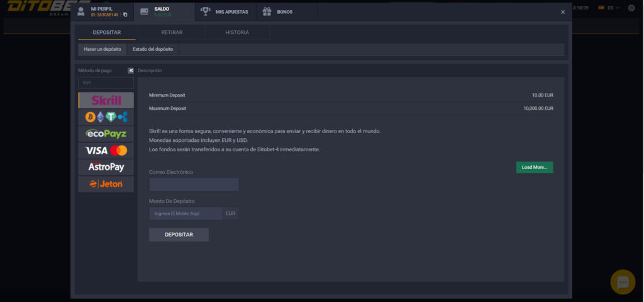Collapse the payment method panel with double-chevron
Viewport: 644px width, 302px height.
(x=131, y=71)
